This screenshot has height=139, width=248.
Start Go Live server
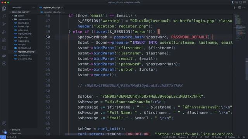tap(217, 137)
